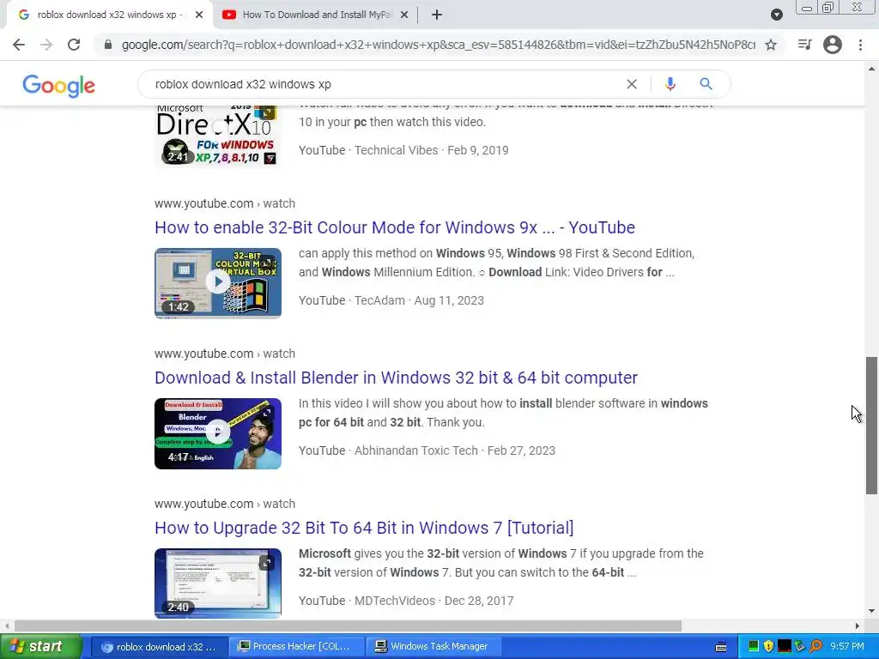Open the tab search dropdown arrow
The width and height of the screenshot is (879, 659).
[x=776, y=15]
